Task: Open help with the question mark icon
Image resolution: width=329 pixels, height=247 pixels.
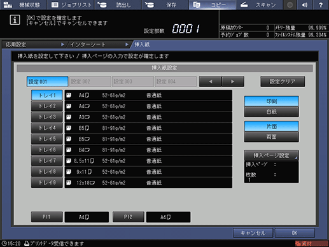Action: [321, 4]
